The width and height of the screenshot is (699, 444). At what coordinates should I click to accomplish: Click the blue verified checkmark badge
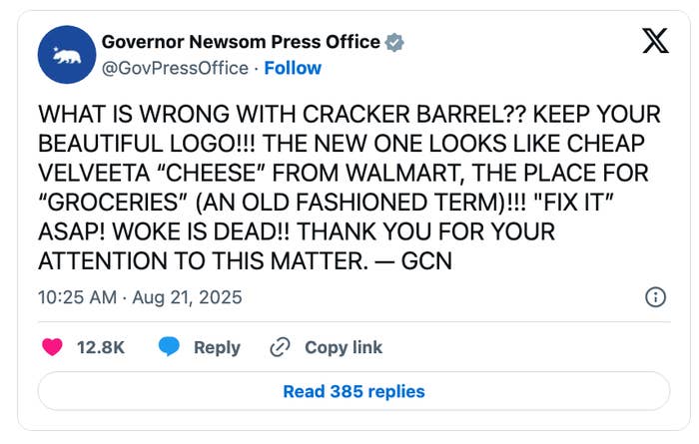(x=395, y=42)
